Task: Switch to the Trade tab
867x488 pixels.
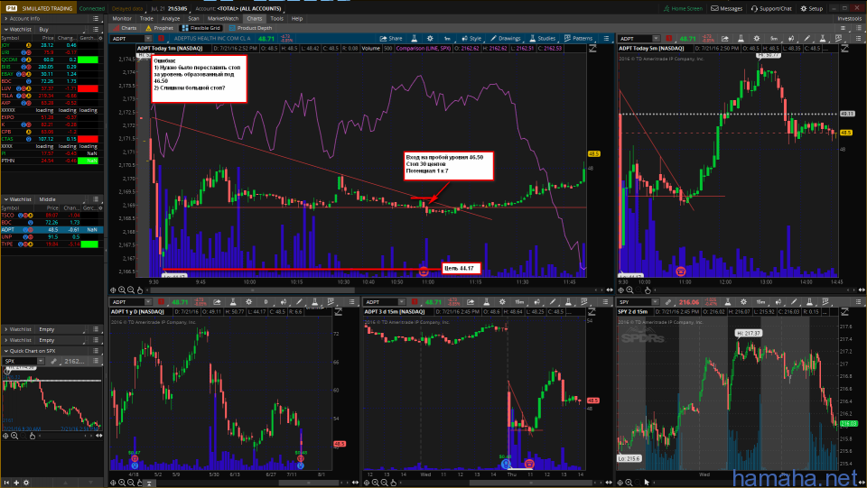Action: [146, 18]
